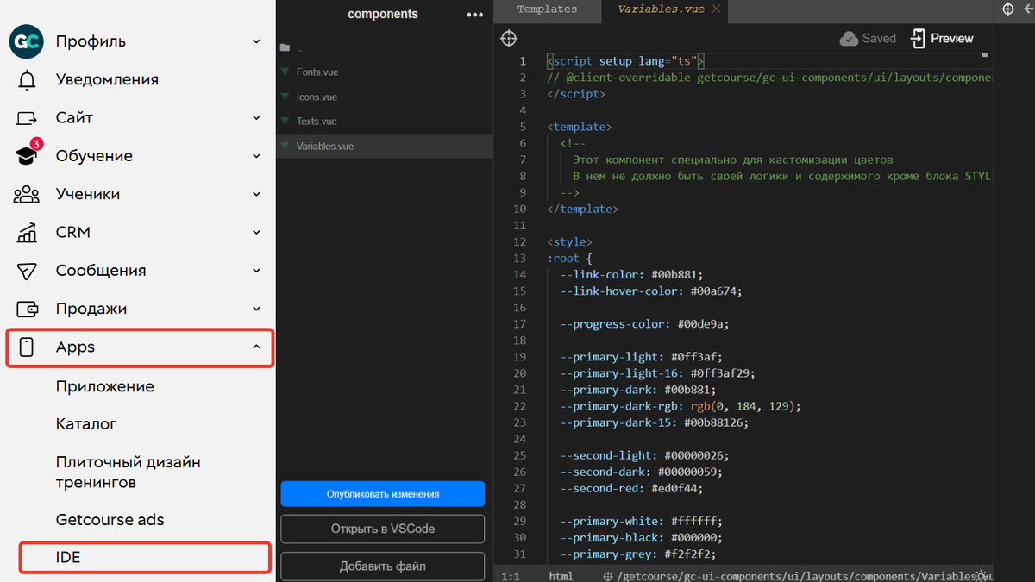Click the --link-hover-color: #00a674 line
The width and height of the screenshot is (1035, 582).
(651, 291)
